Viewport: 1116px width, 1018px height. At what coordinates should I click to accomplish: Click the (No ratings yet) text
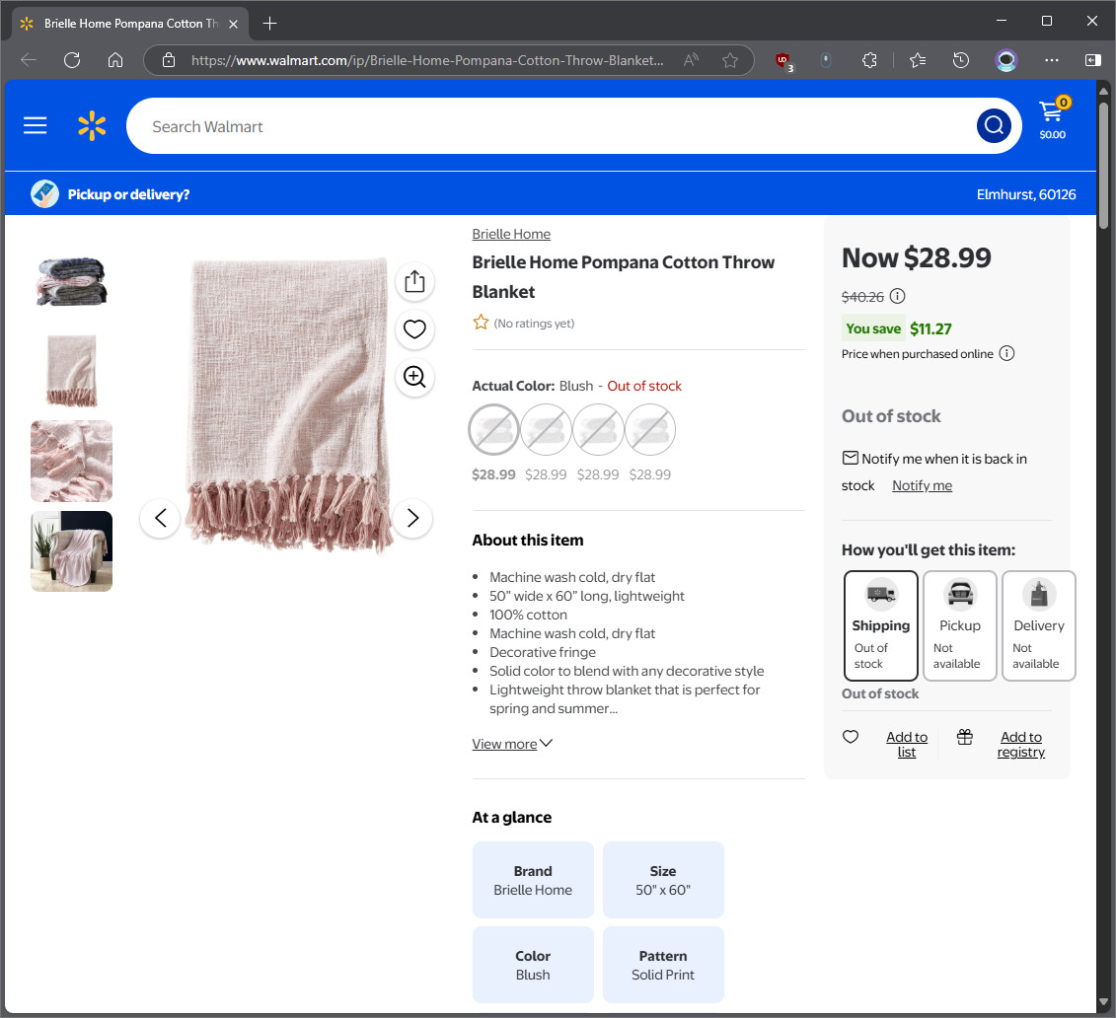[534, 323]
